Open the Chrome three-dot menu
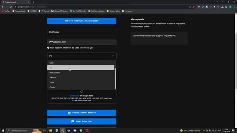The image size is (237, 133). pyautogui.click(x=234, y=7)
